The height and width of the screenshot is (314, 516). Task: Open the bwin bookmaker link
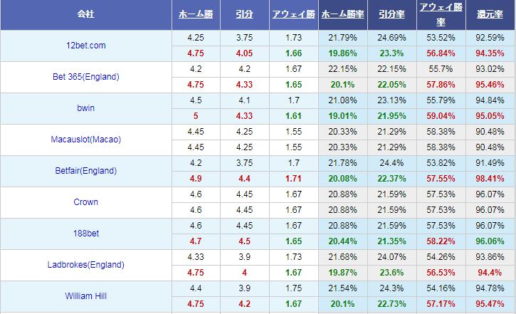[x=86, y=108]
